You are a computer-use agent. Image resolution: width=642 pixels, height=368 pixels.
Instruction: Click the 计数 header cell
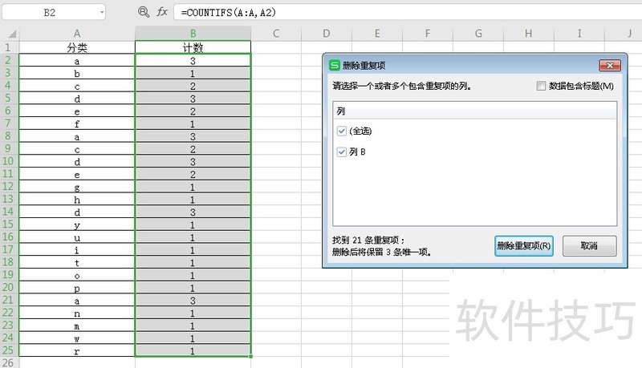coord(193,48)
